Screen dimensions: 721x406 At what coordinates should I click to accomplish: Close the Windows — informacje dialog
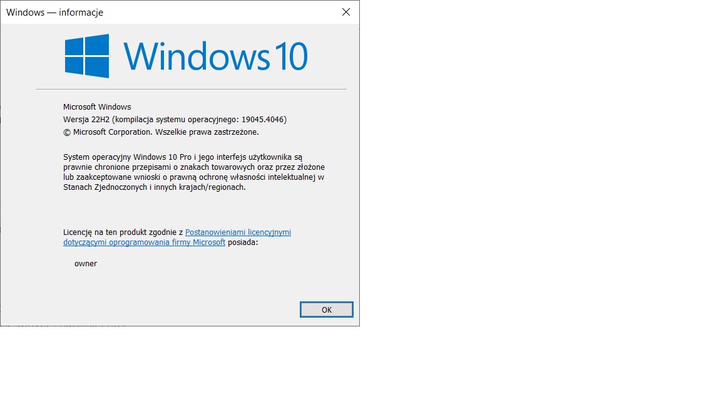tap(345, 12)
